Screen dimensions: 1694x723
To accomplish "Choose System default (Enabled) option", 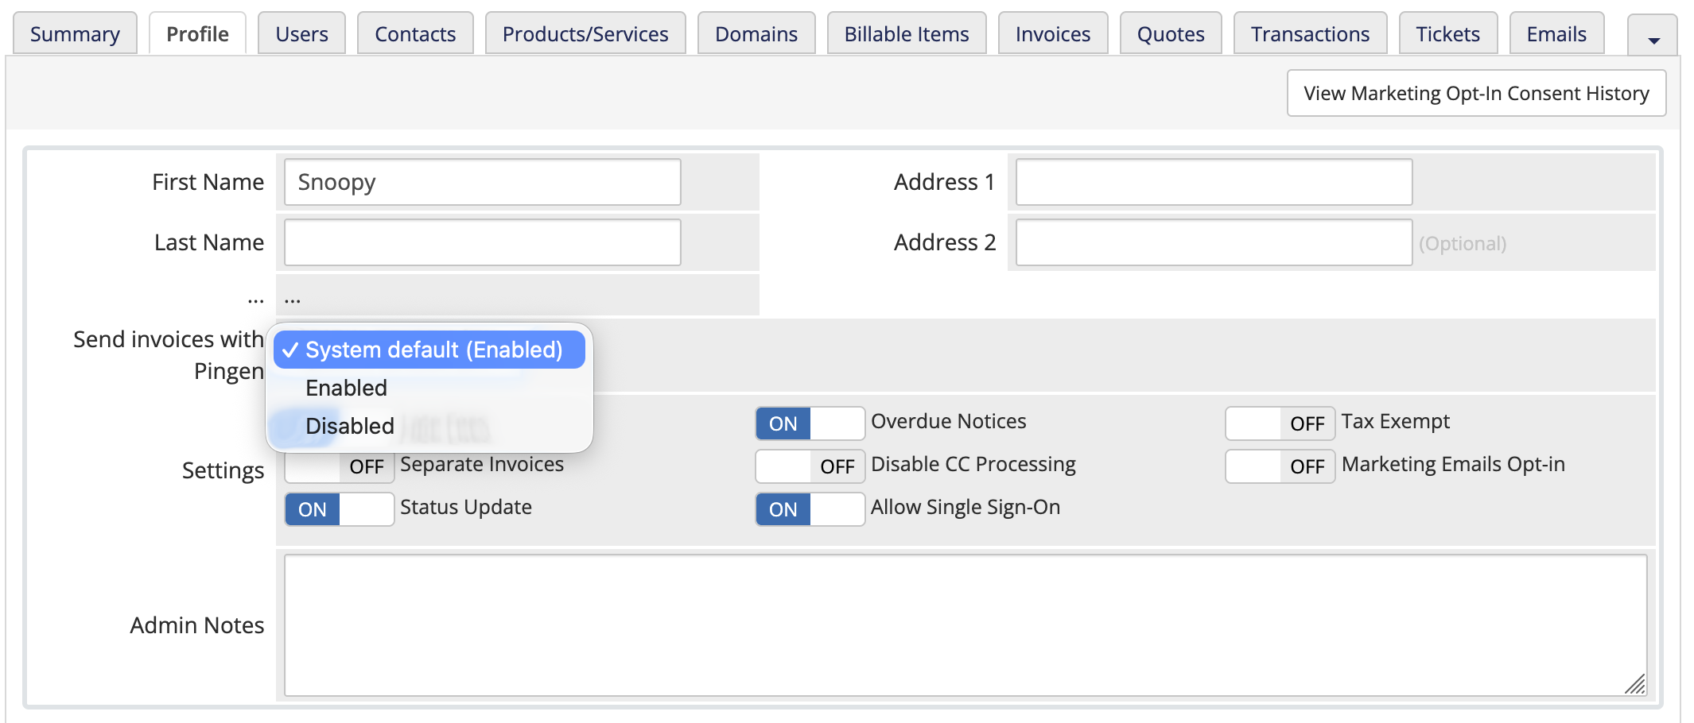I will pos(429,350).
